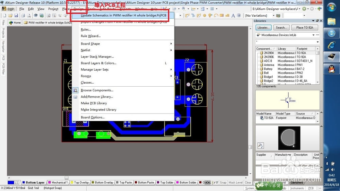
Task: Select the 2N3906 component row
Action: pos(286,57)
